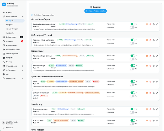Delete the Retourenanfrage - Limango process
Viewport: 164px width, 131px height.
[x=150, y=56]
